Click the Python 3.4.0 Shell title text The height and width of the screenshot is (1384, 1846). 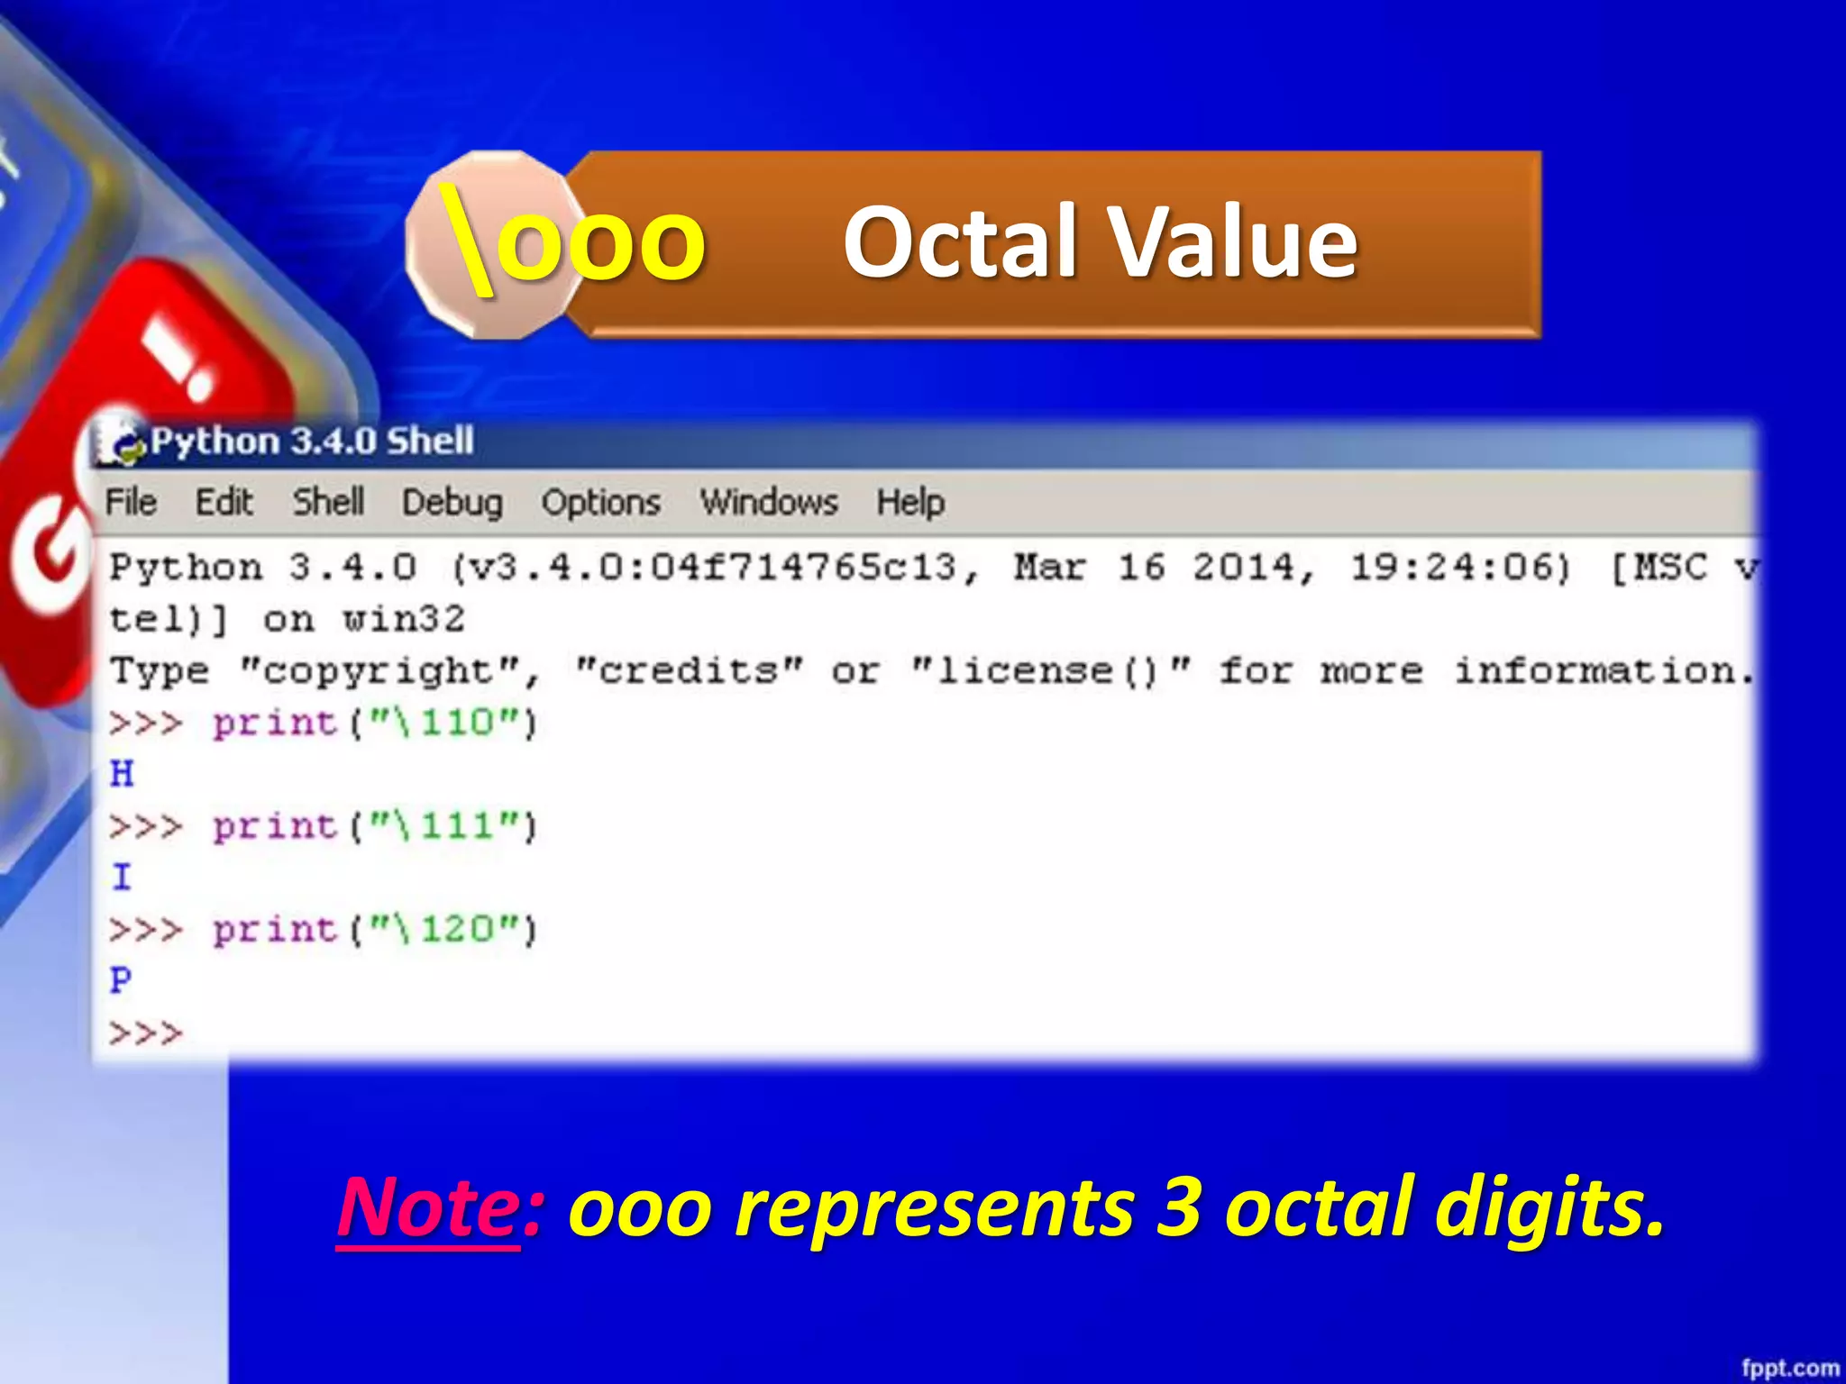pyautogui.click(x=312, y=442)
